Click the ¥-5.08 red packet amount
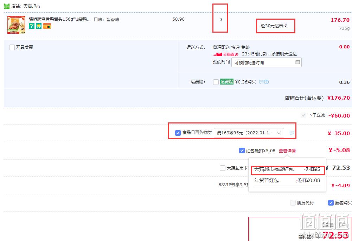Viewport: 352px width, 241px height. pyautogui.click(x=339, y=150)
